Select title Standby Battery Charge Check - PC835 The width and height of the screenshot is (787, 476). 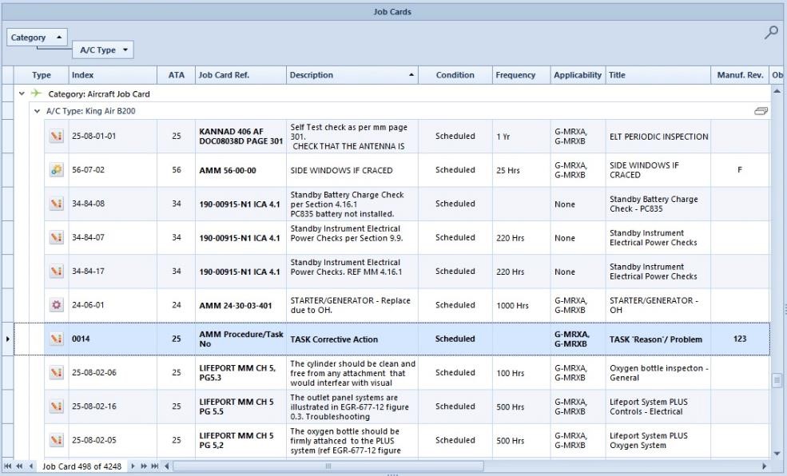coord(658,204)
